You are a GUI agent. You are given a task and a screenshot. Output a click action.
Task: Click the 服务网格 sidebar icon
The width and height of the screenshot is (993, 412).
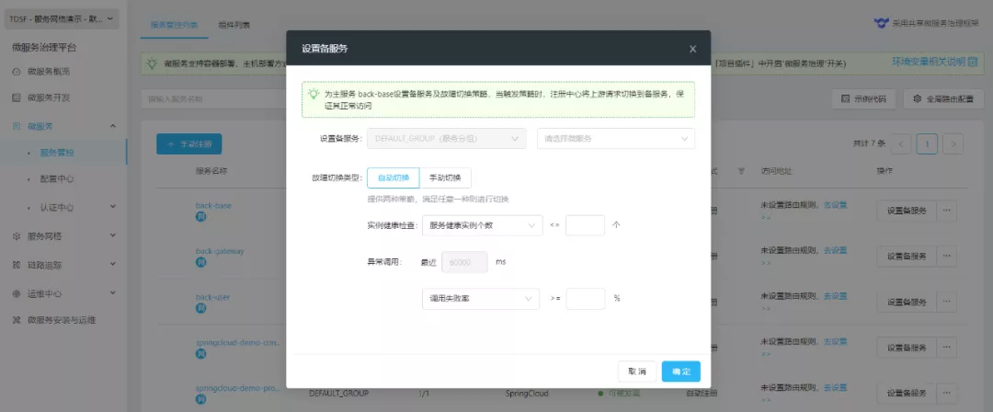point(17,235)
